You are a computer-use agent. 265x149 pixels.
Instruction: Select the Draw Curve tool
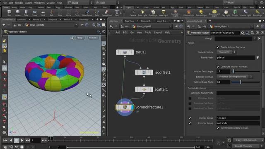pyautogui.click(x=87, y=13)
